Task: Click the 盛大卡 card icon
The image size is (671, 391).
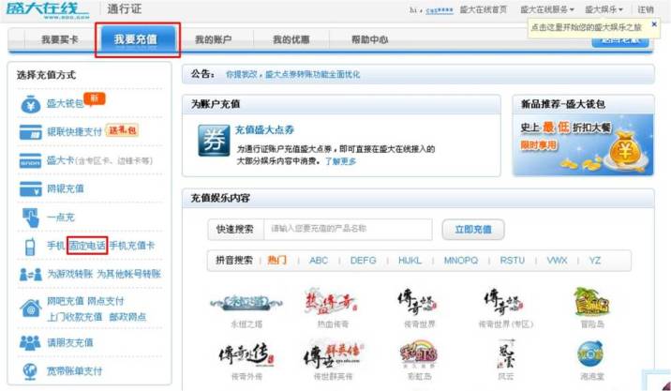Action: click(30, 161)
